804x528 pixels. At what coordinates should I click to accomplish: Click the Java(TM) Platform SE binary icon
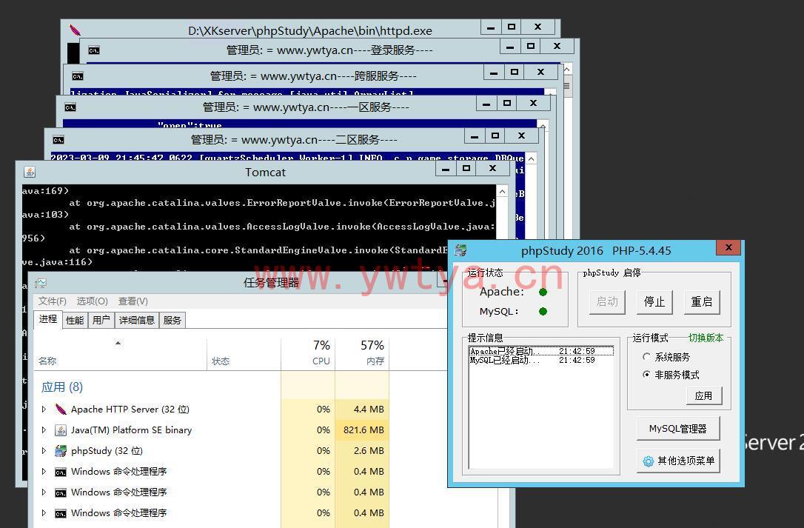pyautogui.click(x=61, y=430)
